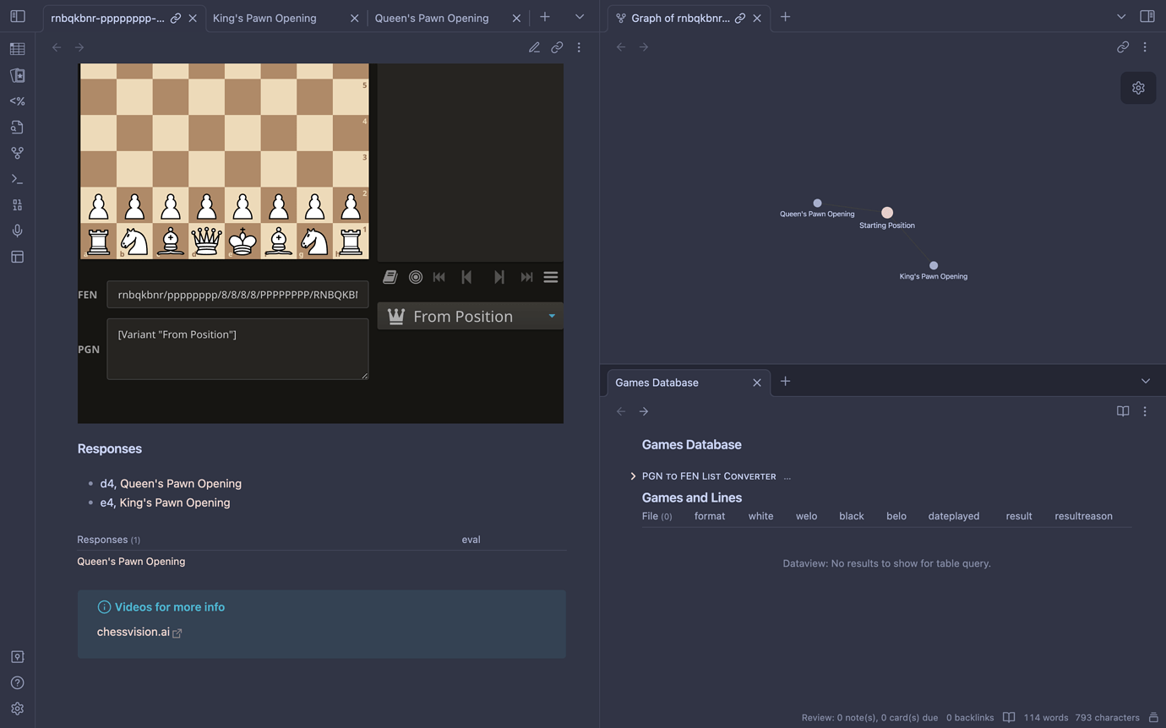1166x728 pixels.
Task: Click the opening book icon below the chessboard
Action: coord(390,276)
